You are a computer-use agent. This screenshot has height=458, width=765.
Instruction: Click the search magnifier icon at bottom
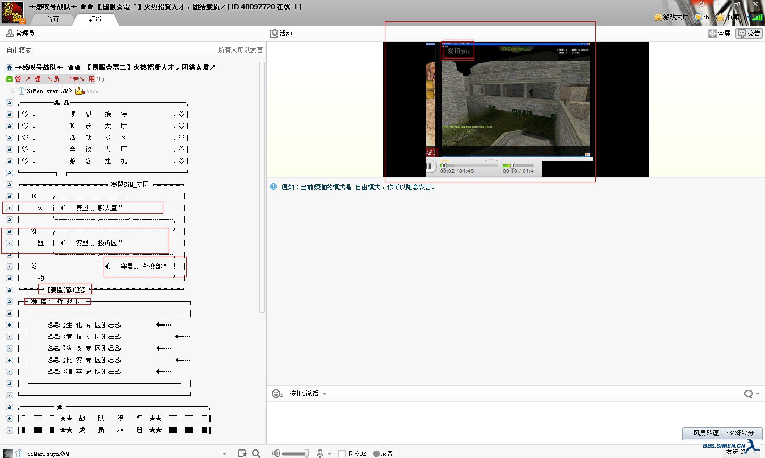click(x=256, y=453)
